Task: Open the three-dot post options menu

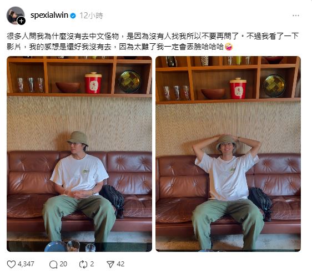Action: click(x=296, y=16)
